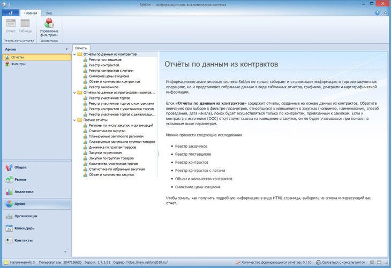Collapse the Отчёты по данным из контрактов folder

75,55
